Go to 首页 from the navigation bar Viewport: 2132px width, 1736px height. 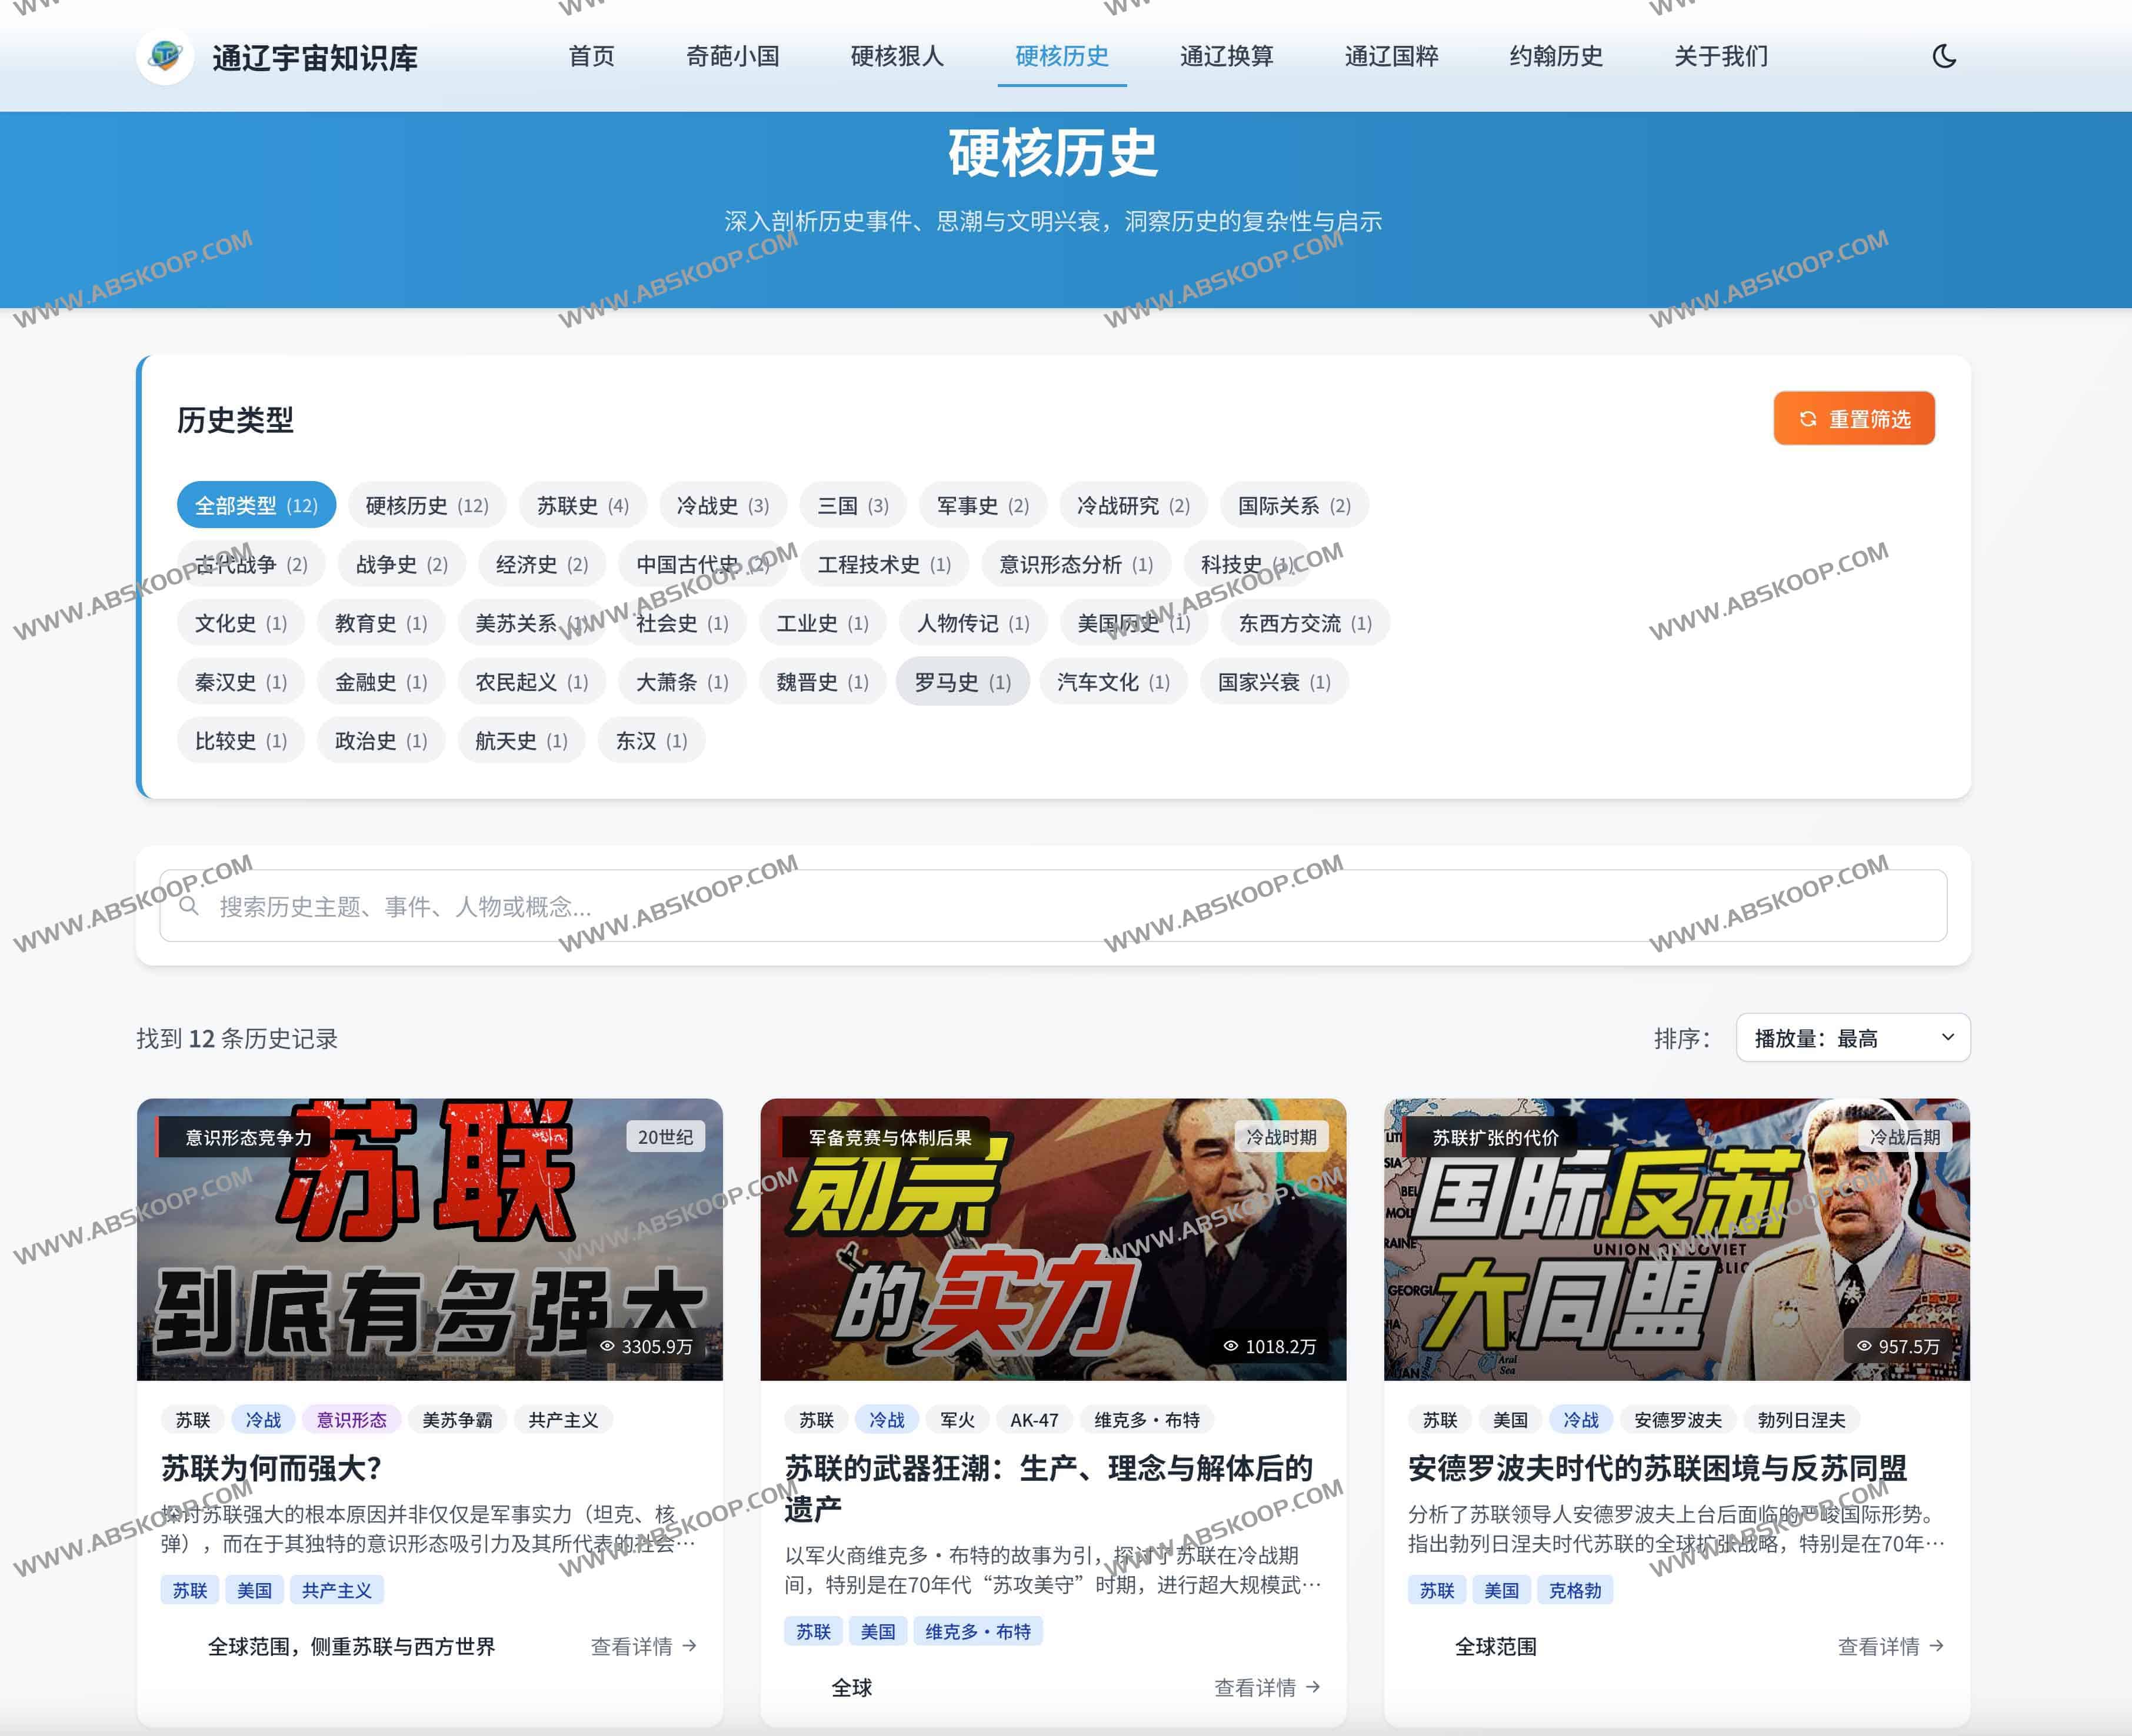coord(591,57)
